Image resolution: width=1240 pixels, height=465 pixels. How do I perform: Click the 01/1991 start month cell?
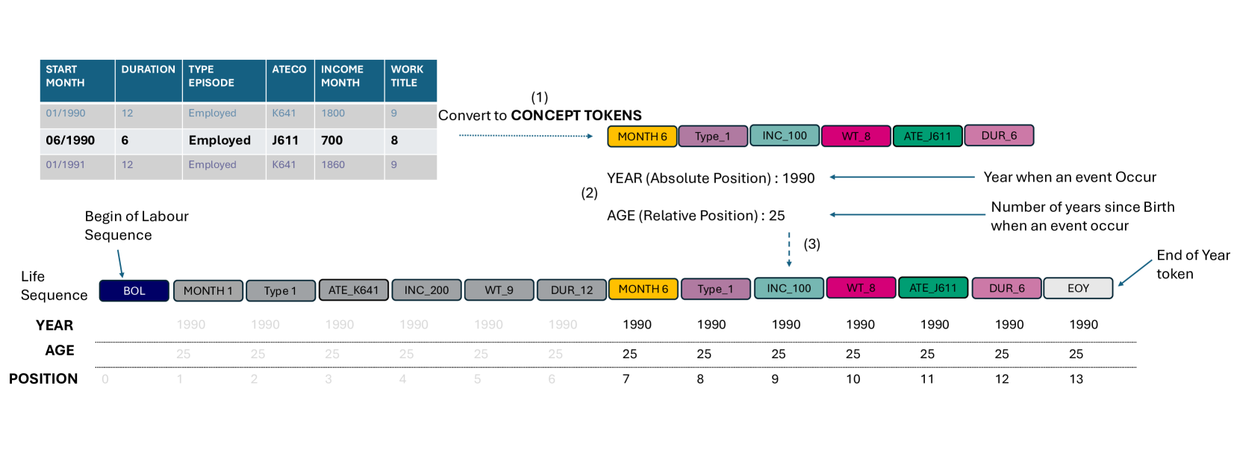tap(66, 165)
